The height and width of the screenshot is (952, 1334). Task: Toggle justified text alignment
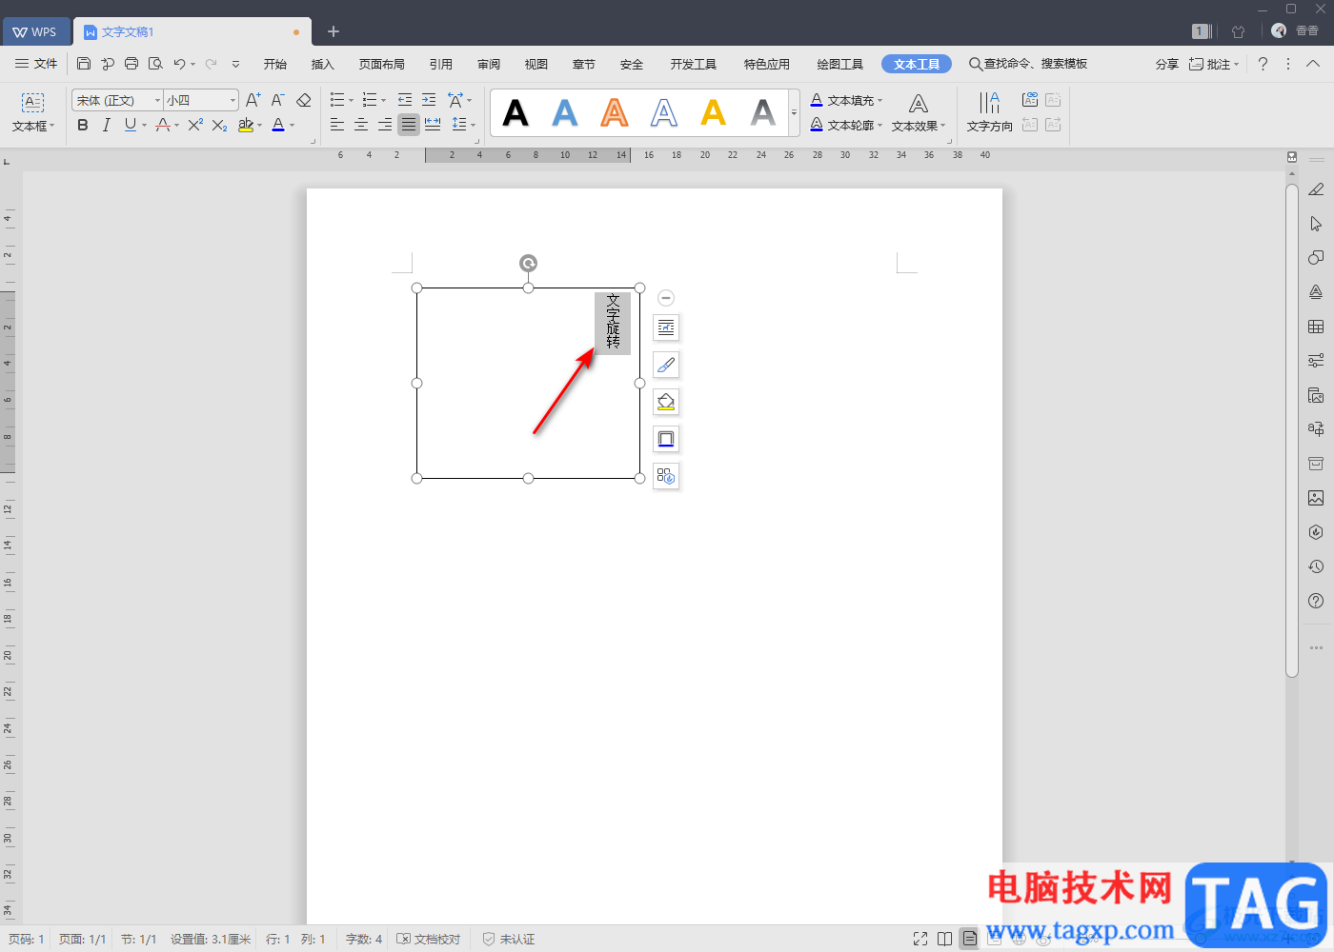click(x=409, y=125)
